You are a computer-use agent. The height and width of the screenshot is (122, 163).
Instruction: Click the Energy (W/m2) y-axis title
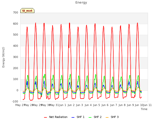pos(3,57)
